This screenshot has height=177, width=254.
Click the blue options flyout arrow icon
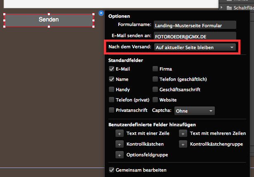[101, 13]
